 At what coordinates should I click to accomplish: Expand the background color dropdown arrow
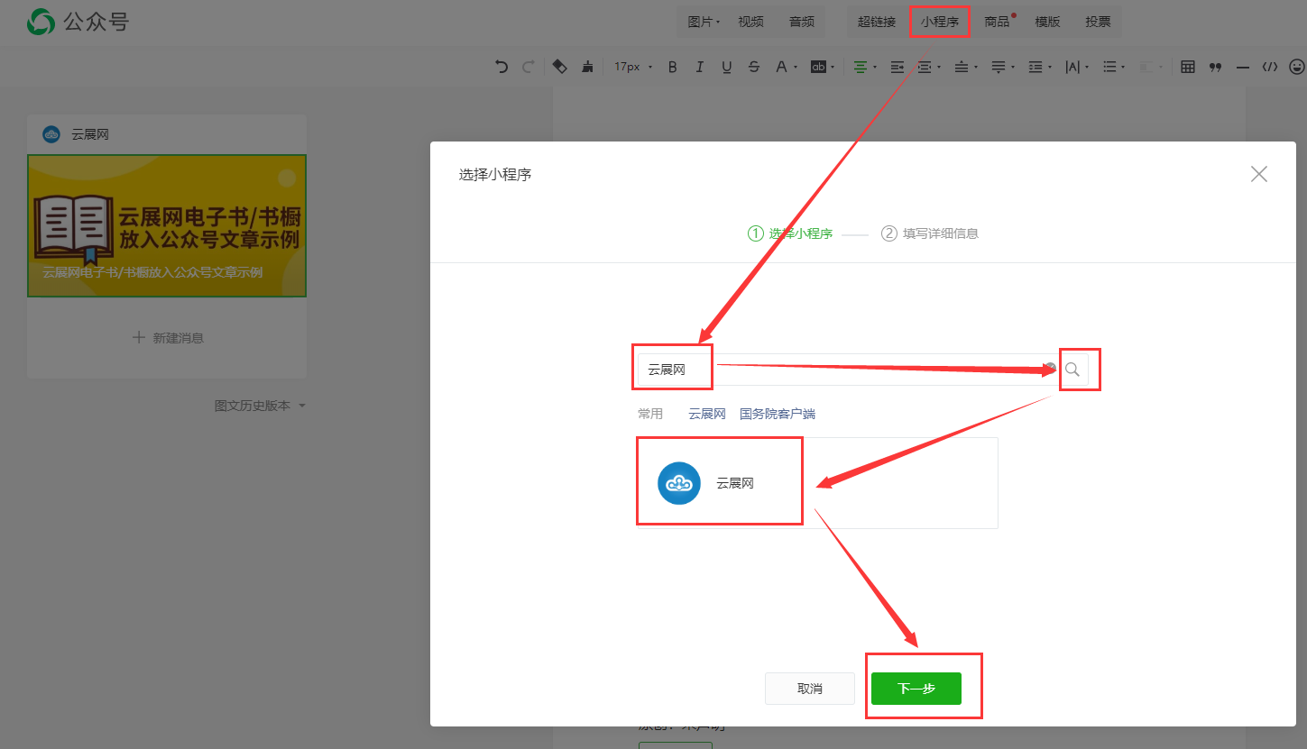click(x=833, y=68)
